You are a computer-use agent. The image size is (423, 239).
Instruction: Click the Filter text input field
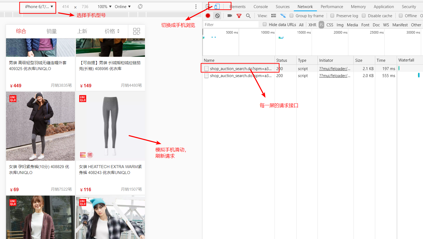point(231,24)
